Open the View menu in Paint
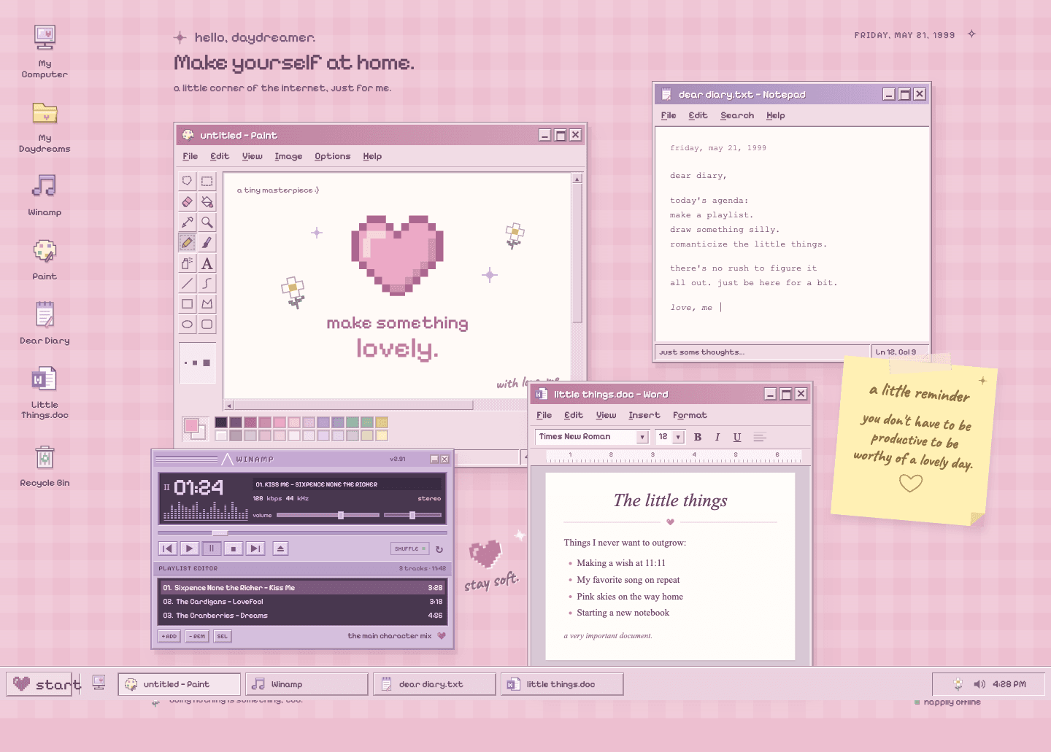The image size is (1051, 752). point(253,156)
